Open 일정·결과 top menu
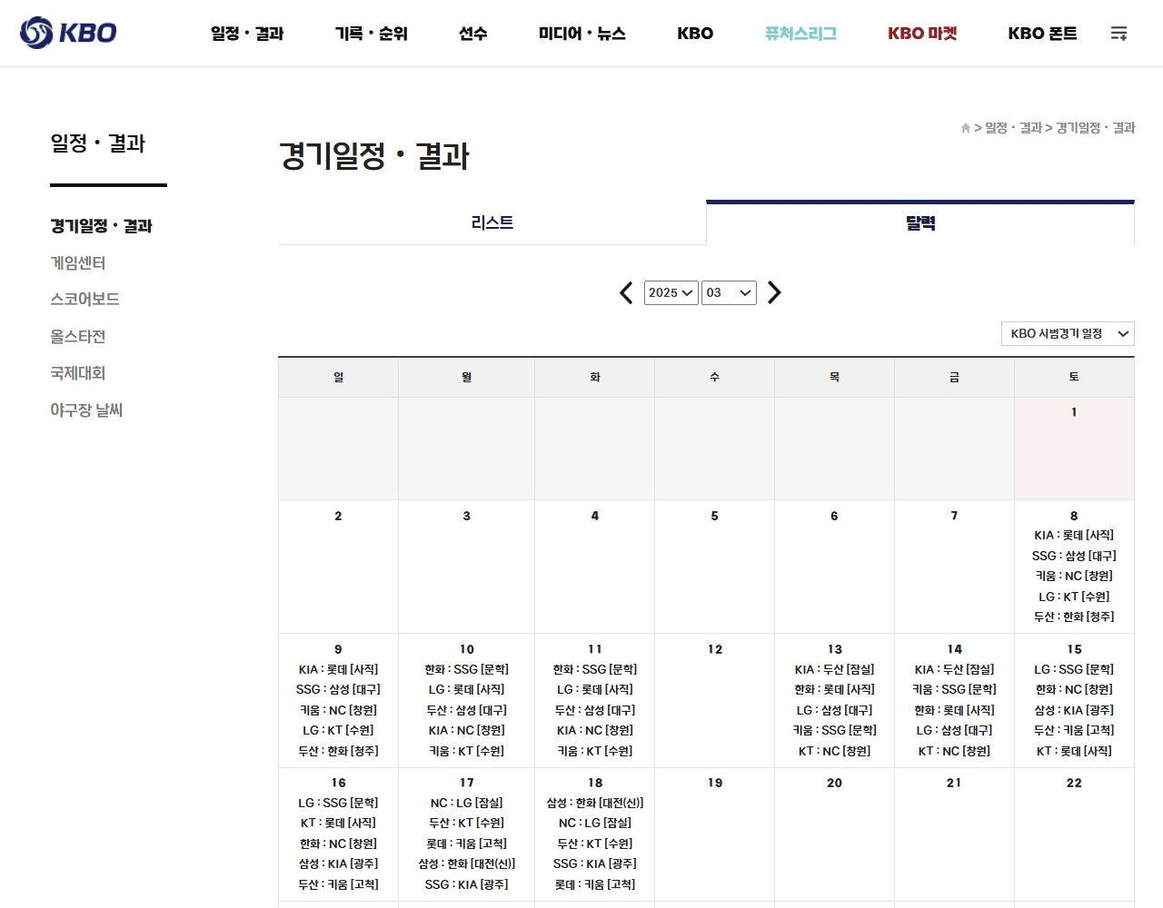 pos(247,34)
